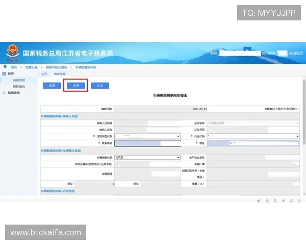306x245 pixels.
Task: Switch to the 主页 tab
Action: click(44, 74)
